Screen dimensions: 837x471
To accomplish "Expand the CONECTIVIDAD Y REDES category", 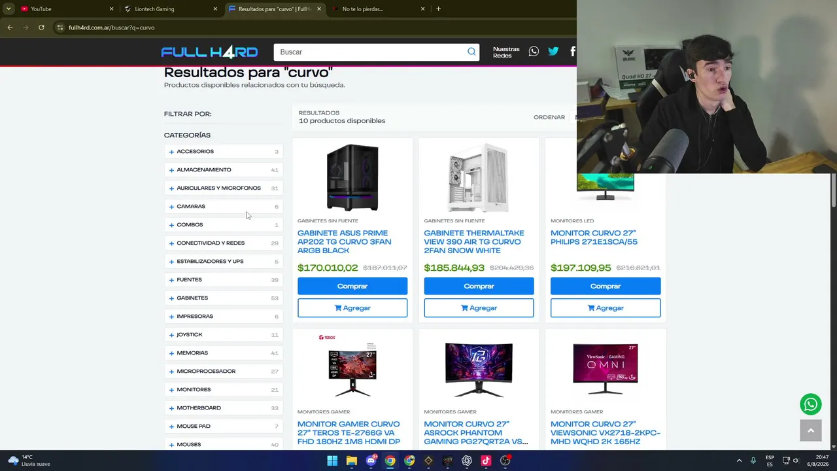I will (x=224, y=243).
